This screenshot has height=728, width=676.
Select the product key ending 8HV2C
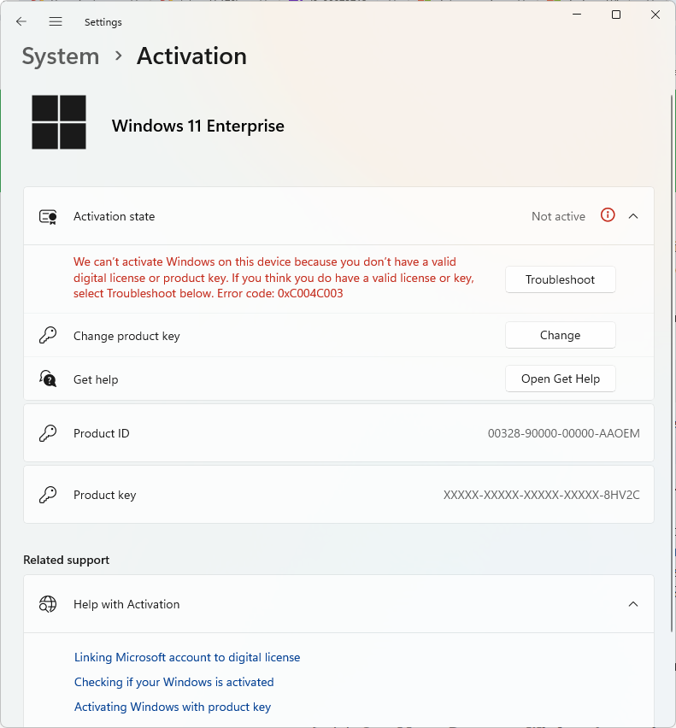541,495
